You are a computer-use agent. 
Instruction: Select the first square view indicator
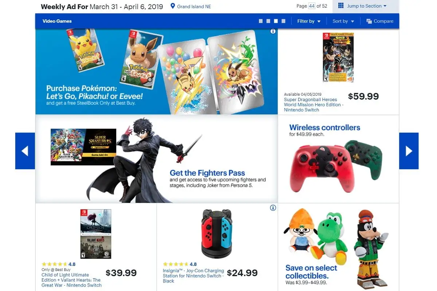[261, 21]
